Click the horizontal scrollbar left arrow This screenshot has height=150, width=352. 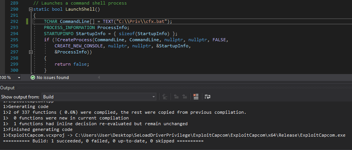[x=99, y=77]
